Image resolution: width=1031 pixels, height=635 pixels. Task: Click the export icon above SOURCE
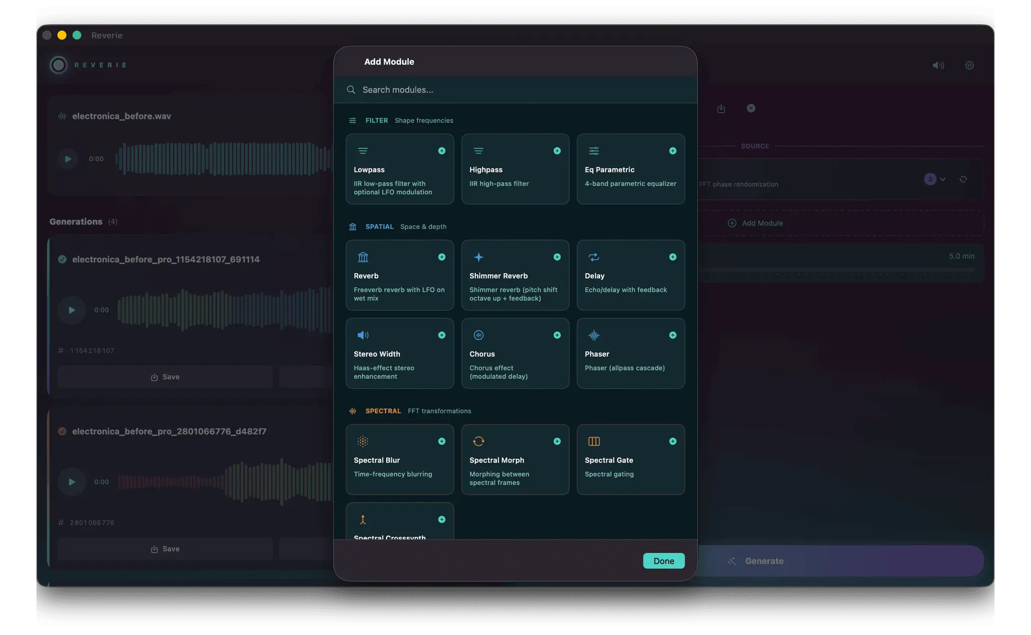(x=721, y=108)
